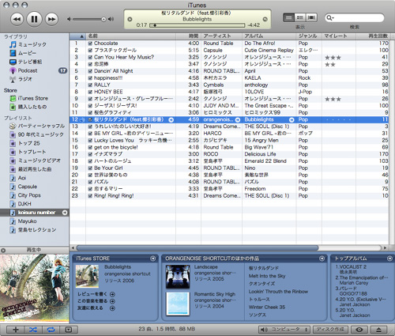Skip back to the previous track
Screen dimensions: 395x336
click(x=17, y=19)
